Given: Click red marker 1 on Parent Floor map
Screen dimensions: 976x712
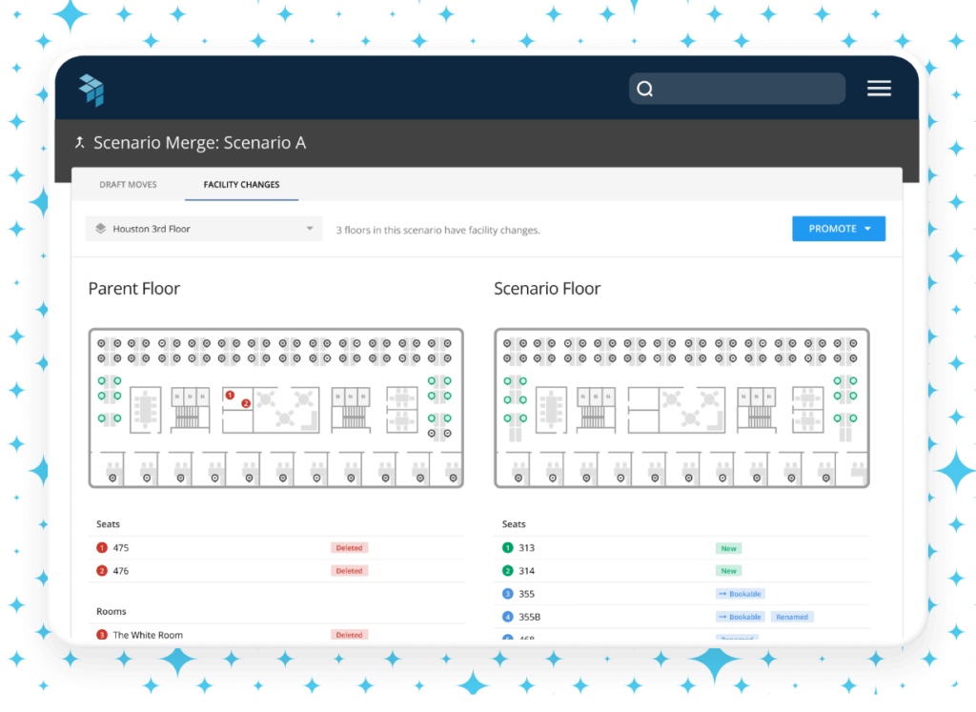Looking at the screenshot, I should tap(230, 394).
